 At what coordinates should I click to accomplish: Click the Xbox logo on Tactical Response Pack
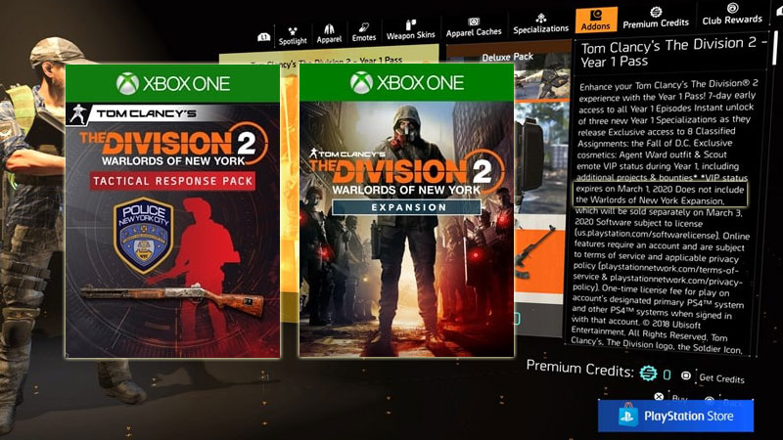click(127, 83)
